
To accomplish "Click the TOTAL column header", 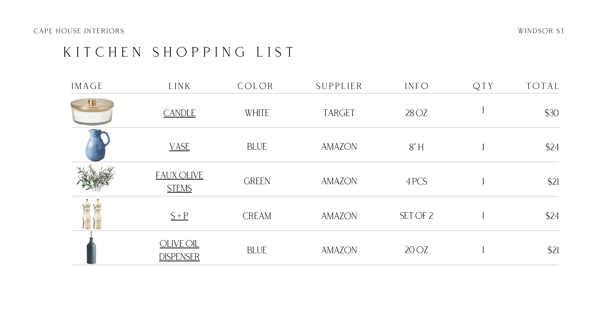I will [543, 86].
